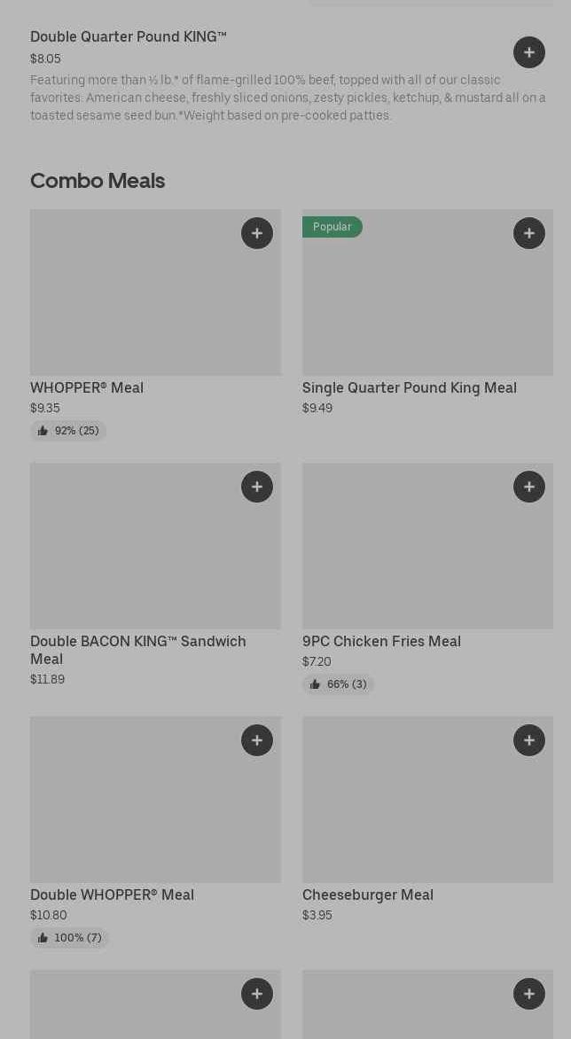
Task: Add Single Quarter Pound King Meal
Action: [529, 233]
